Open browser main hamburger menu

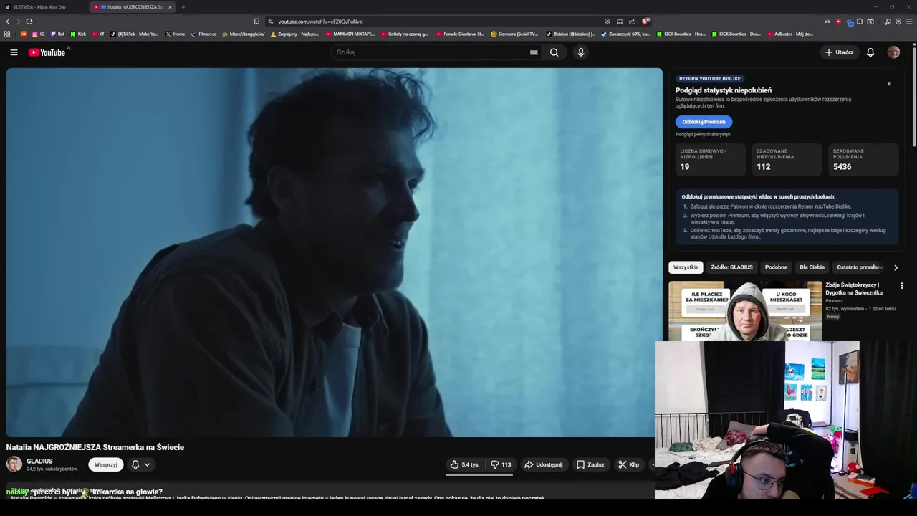[909, 21]
